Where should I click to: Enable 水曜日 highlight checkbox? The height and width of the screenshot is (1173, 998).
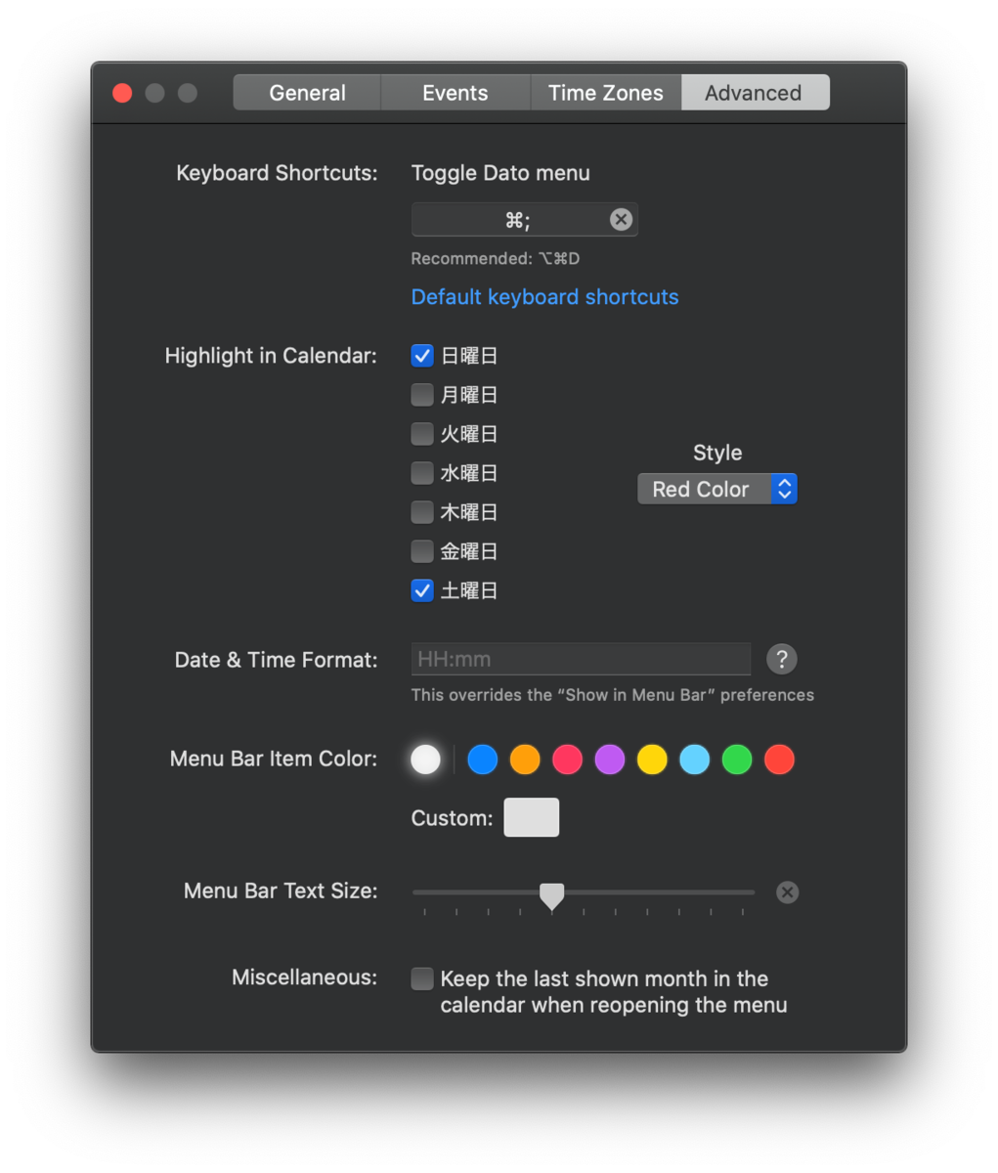coord(422,473)
